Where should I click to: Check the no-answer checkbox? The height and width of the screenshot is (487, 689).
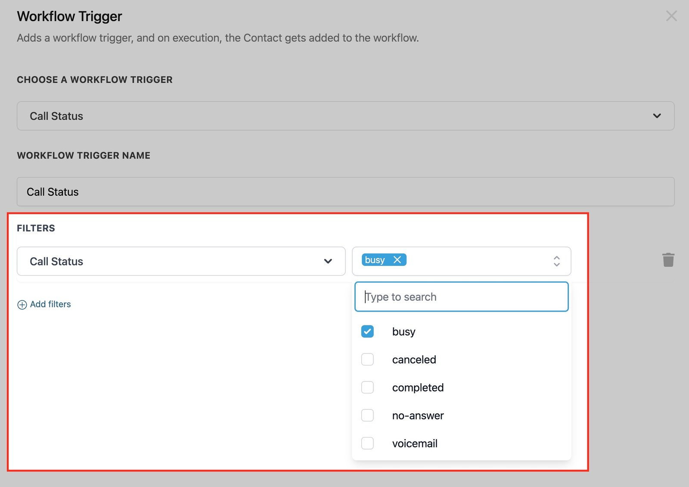tap(367, 415)
